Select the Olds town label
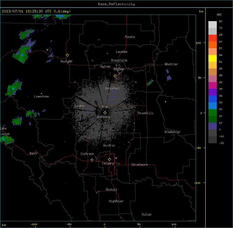233x228 pixels. point(105,107)
